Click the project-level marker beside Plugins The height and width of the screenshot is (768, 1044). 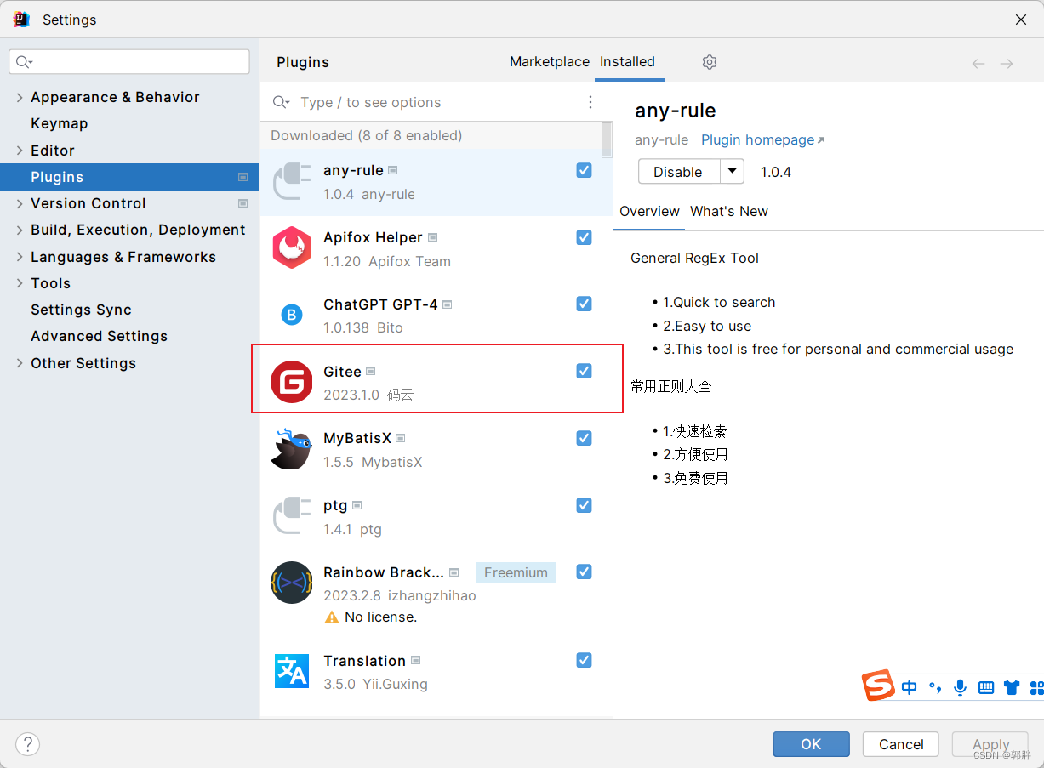click(x=243, y=177)
